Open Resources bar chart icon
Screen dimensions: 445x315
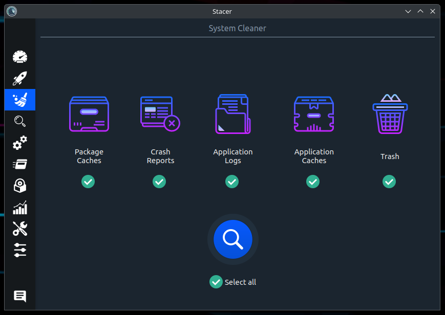pos(20,208)
